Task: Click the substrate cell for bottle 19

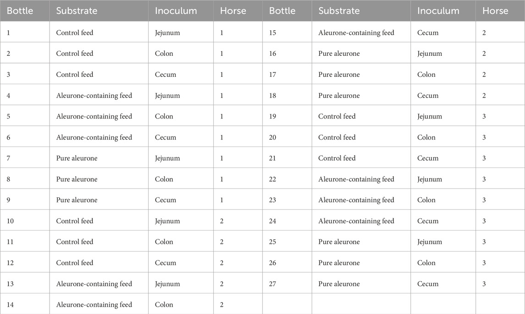Action: (337, 116)
